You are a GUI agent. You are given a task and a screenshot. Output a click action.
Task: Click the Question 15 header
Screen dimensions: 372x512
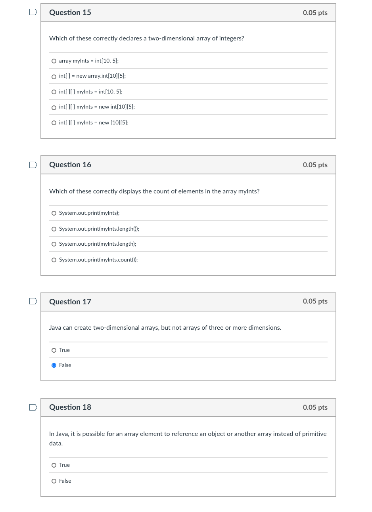tap(70, 12)
